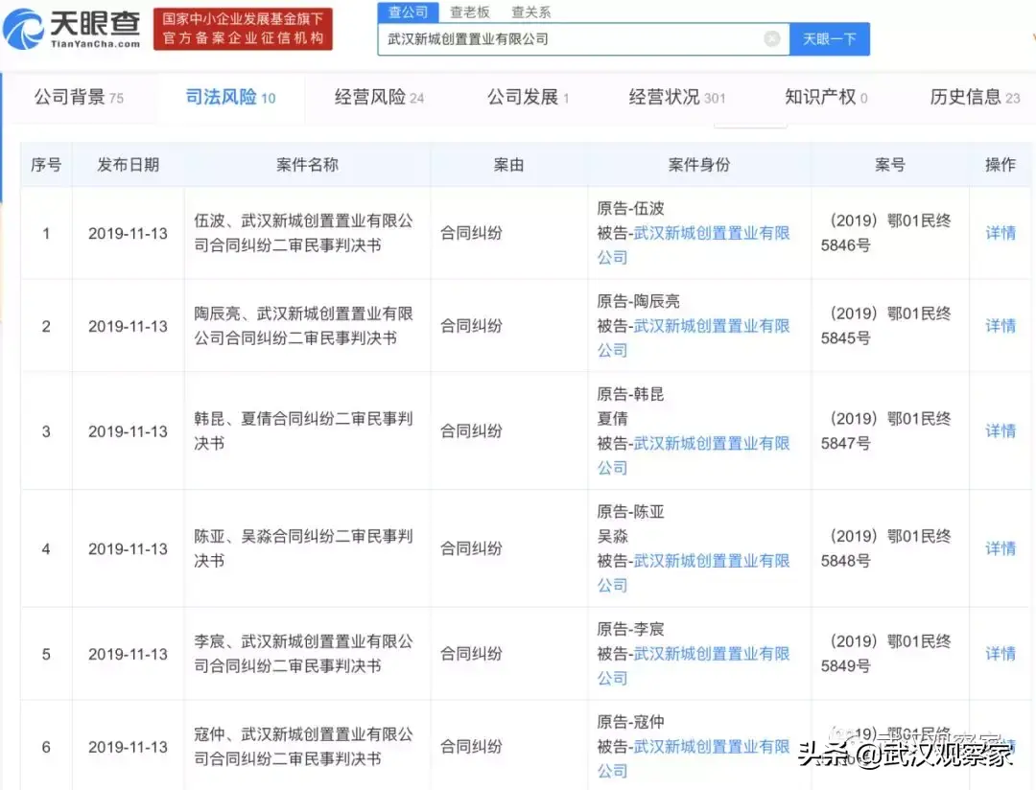Viewport: 1036px width, 790px height.
Task: Open the 经营状况 tab
Action: point(676,97)
